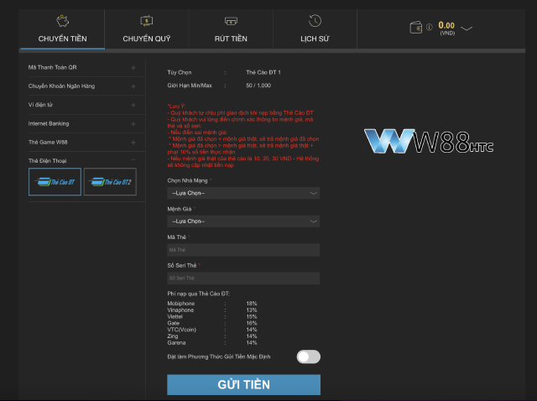Image resolution: width=537 pixels, height=401 pixels.
Task: Click the Vinaphone fee row
Action: [212, 310]
